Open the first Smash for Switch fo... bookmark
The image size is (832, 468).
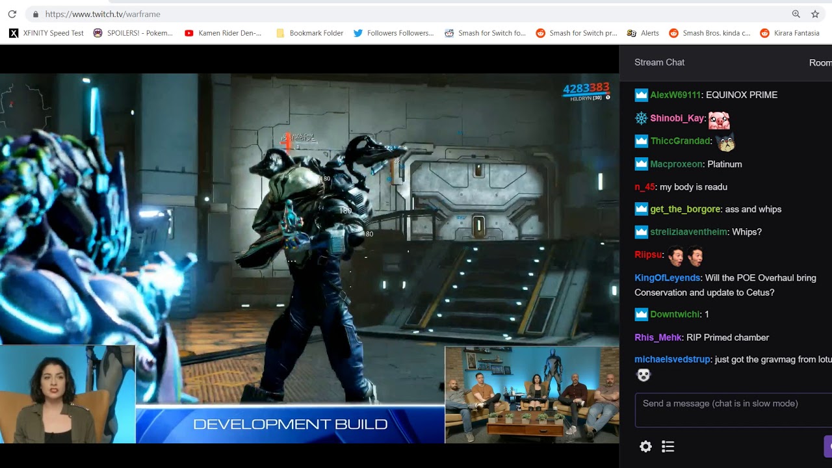coord(485,33)
